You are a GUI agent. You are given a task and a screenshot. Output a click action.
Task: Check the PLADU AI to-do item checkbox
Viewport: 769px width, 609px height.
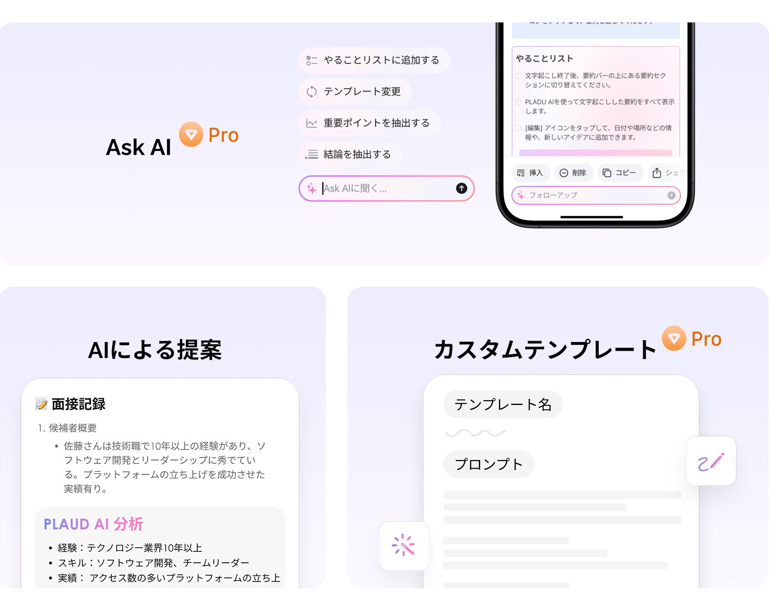click(x=519, y=102)
